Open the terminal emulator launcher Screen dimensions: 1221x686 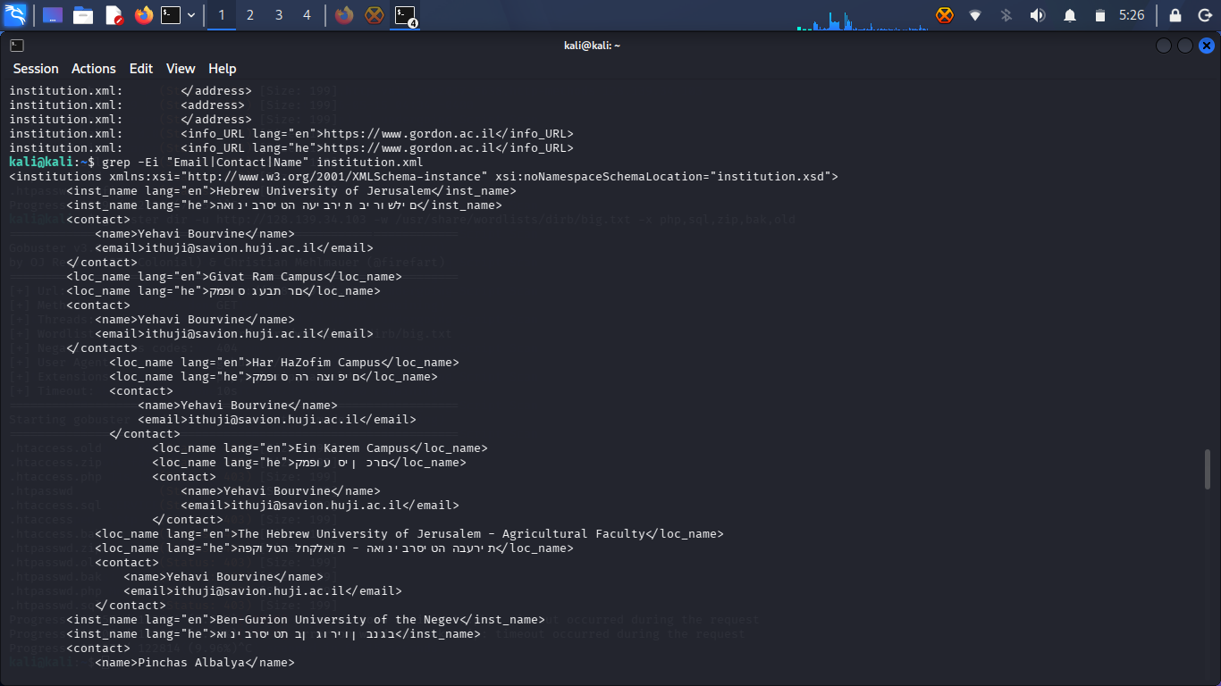click(x=171, y=15)
